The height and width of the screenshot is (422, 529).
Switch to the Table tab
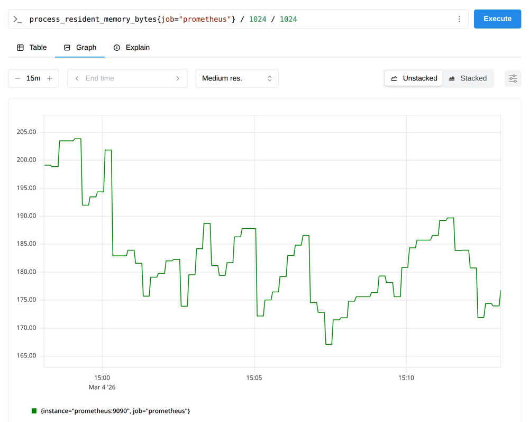(31, 47)
